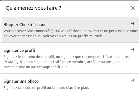Open the block option highlighted in grey
The width and height of the screenshot is (139, 92).
pos(70,29)
